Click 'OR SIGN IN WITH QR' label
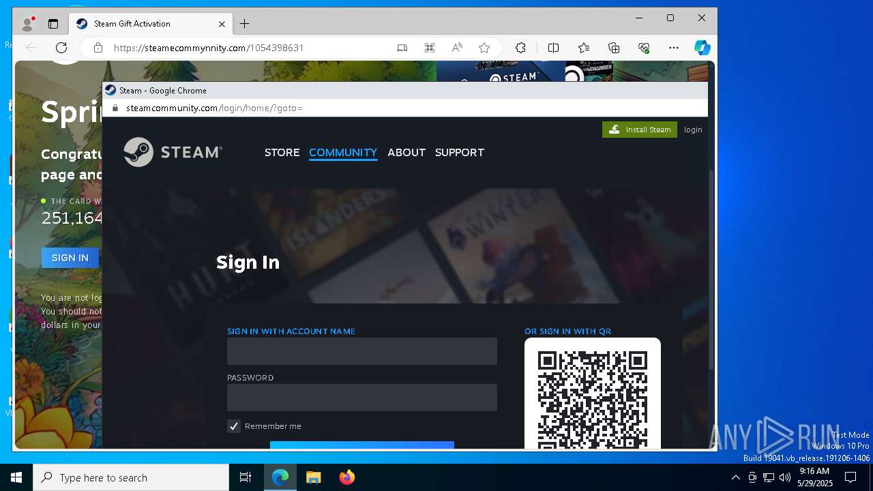873x491 pixels. pos(567,331)
